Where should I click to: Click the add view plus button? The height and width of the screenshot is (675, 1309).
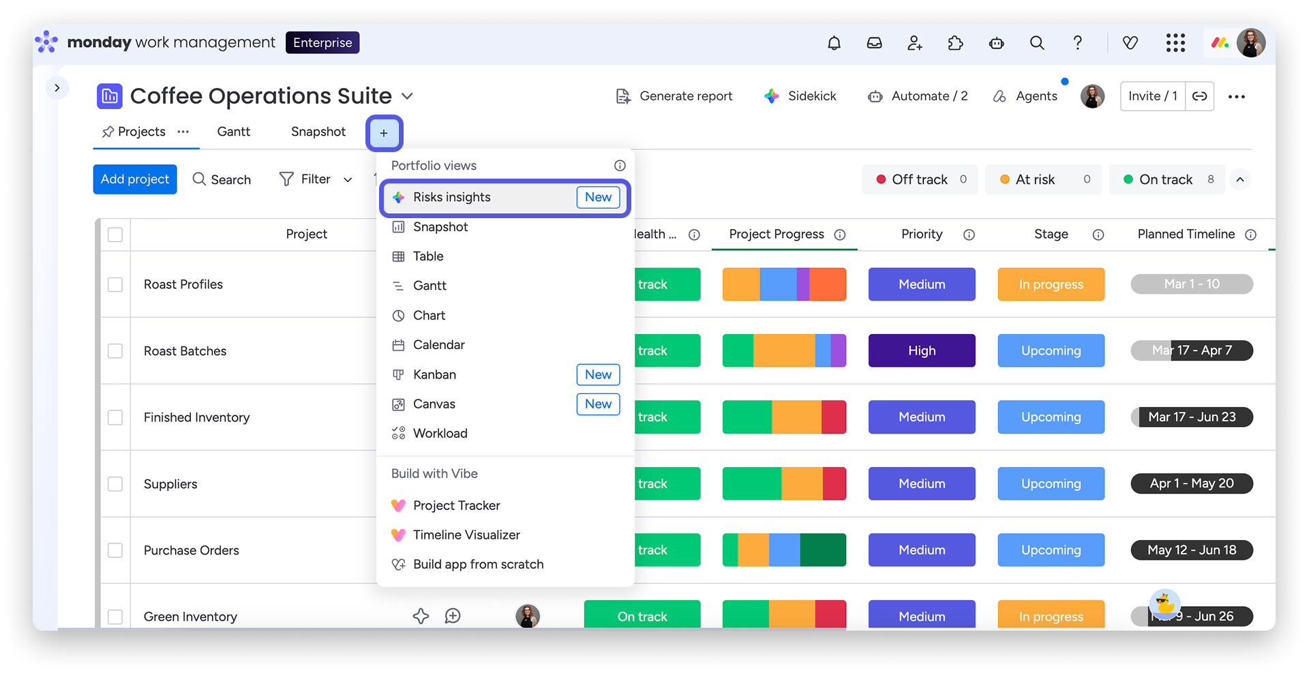pos(384,133)
